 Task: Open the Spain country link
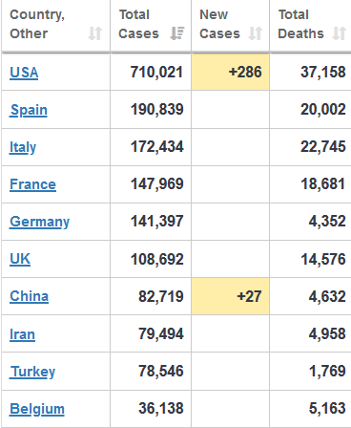(x=29, y=110)
